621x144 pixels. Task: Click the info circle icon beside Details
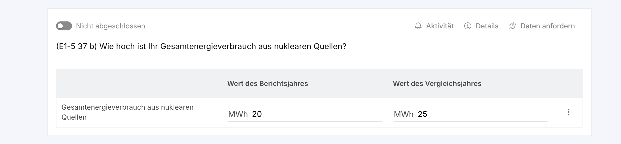(468, 26)
